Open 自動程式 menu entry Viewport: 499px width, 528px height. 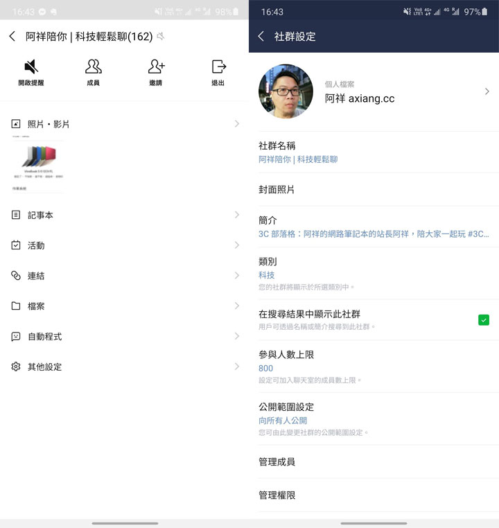125,336
